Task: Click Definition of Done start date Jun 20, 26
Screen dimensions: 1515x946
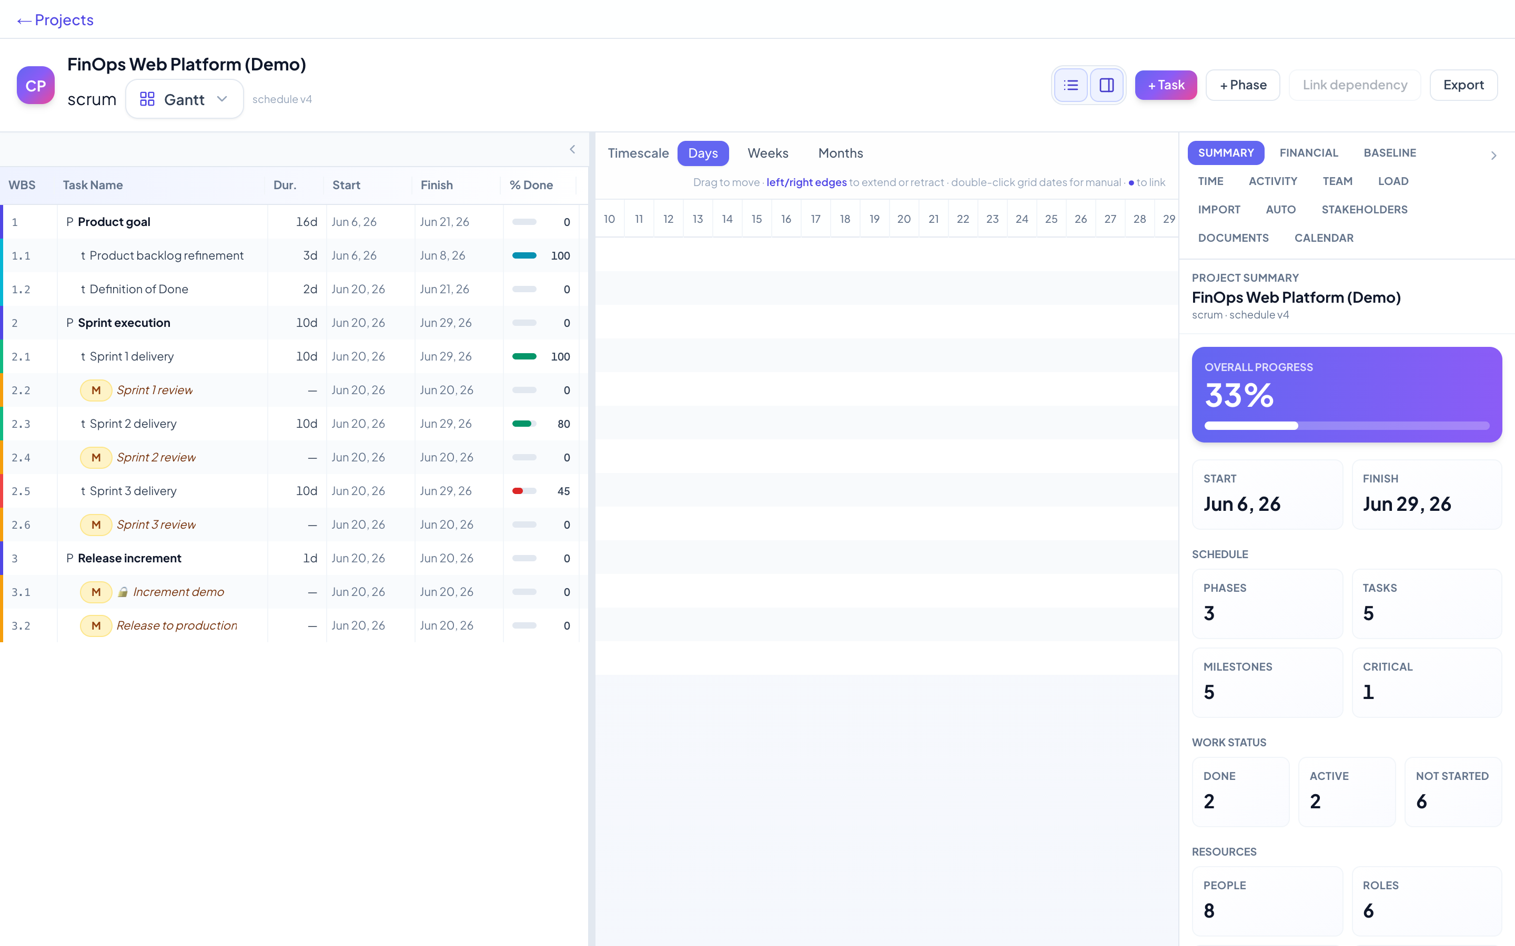Action: click(x=358, y=290)
